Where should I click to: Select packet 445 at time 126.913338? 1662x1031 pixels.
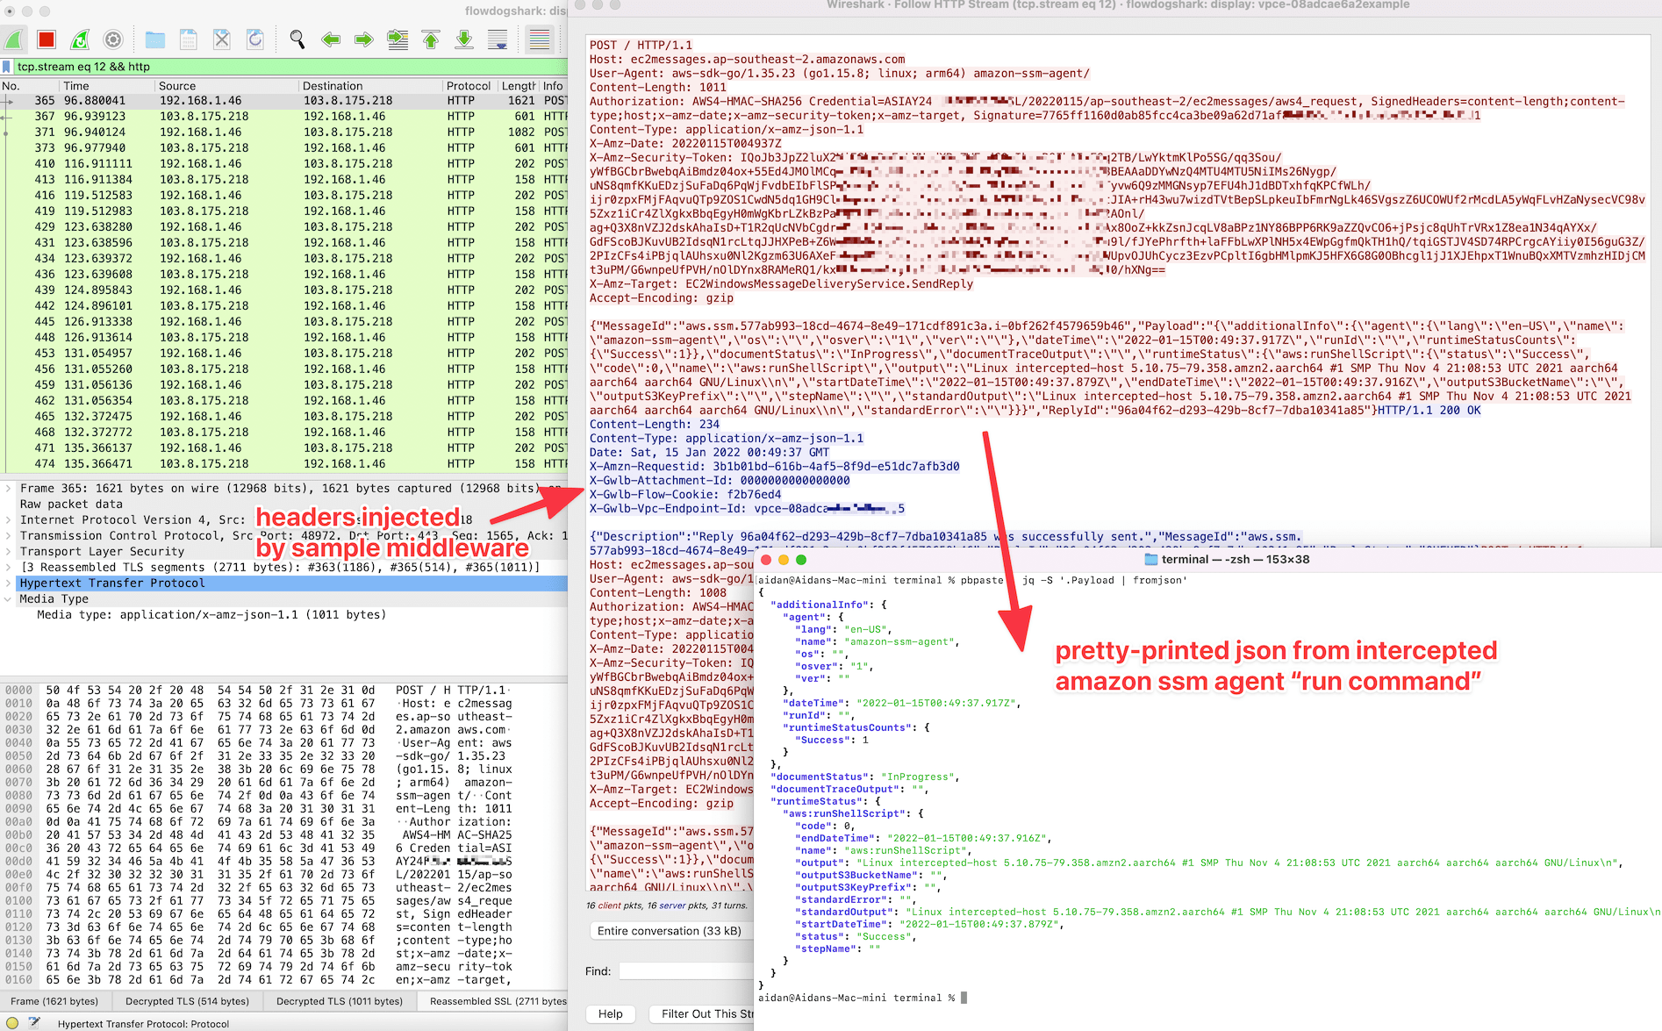[283, 322]
